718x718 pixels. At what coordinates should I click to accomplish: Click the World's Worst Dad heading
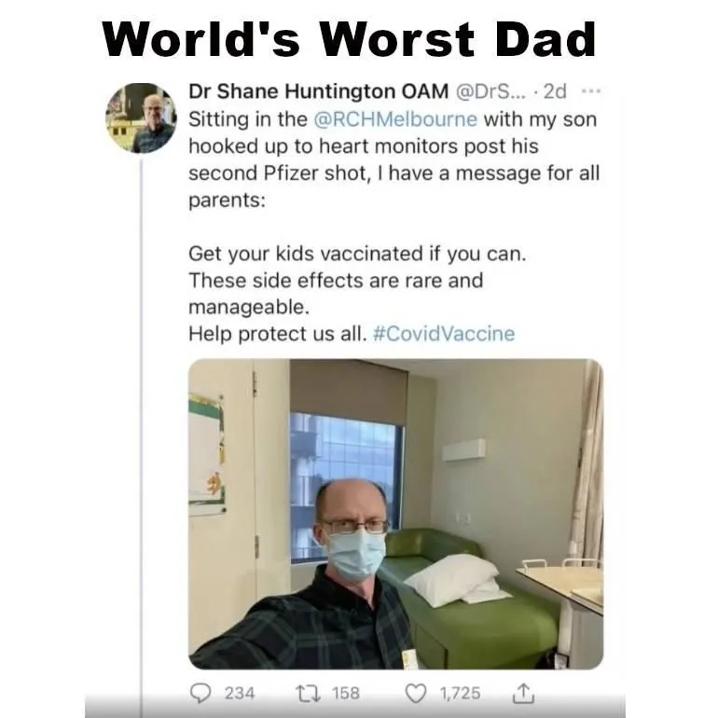pyautogui.click(x=350, y=39)
